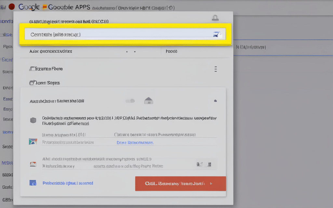Screen dimensions: 333x208
Task: Click the arrow on the red button
Action: pos(211,184)
